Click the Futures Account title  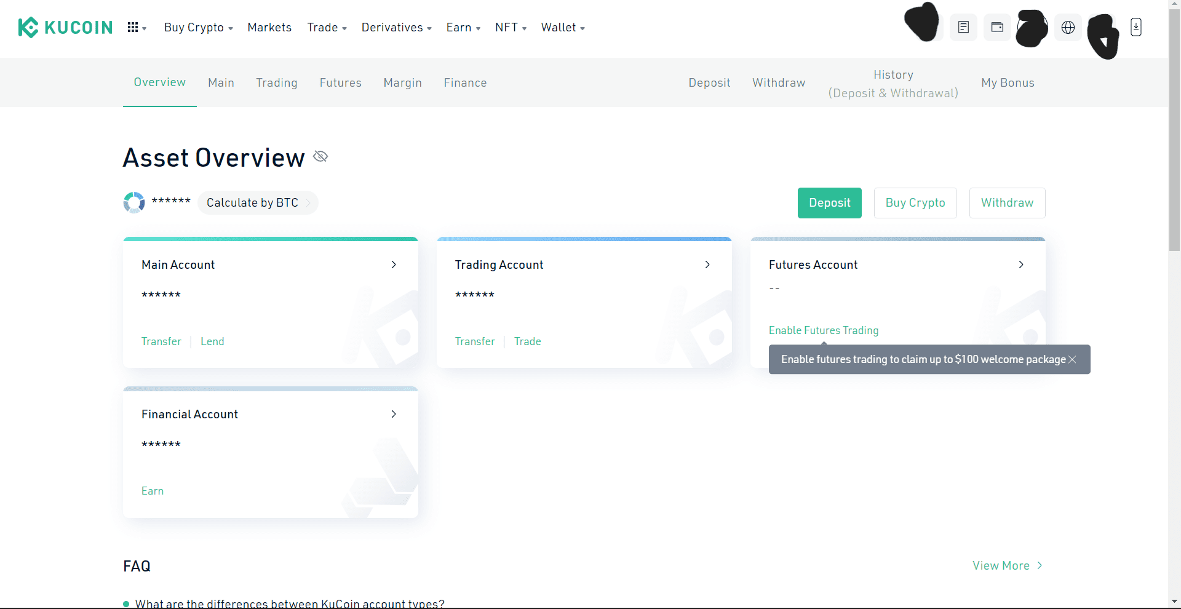813,265
